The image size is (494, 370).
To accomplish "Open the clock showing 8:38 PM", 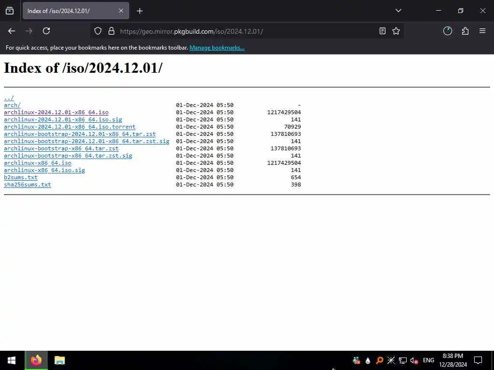I will click(x=453, y=360).
